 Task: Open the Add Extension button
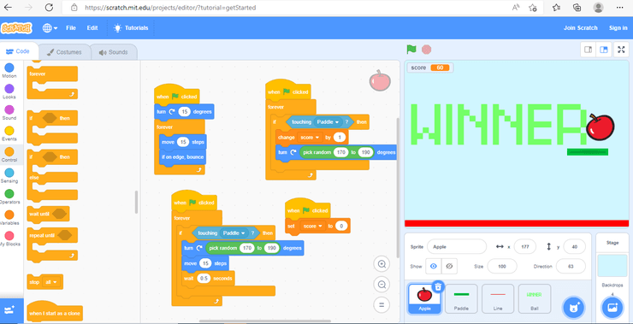[9, 310]
